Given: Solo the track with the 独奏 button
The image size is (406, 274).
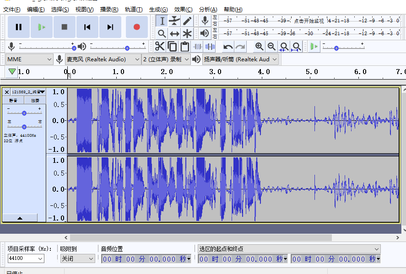Looking at the screenshot, I should pyautogui.click(x=35, y=100).
